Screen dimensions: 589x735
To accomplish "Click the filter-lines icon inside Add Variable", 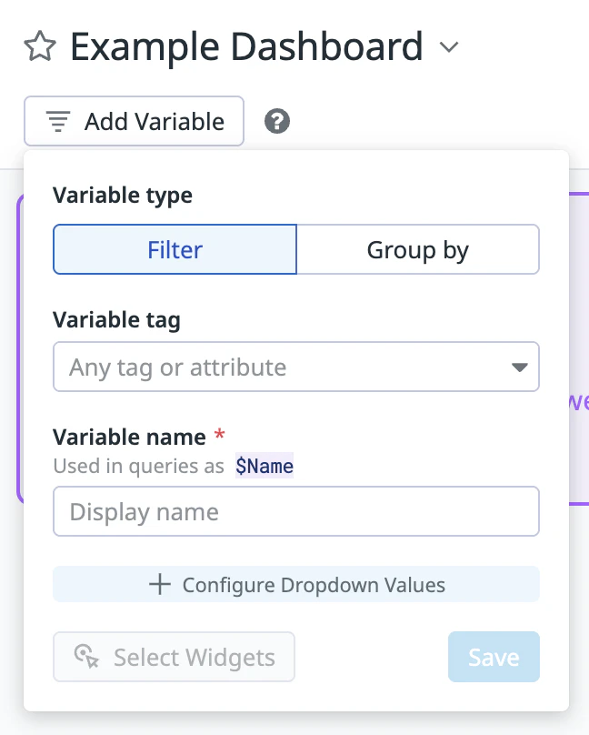I will coord(57,121).
